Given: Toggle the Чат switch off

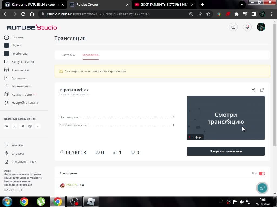Looking at the screenshot, I should pos(262,174).
